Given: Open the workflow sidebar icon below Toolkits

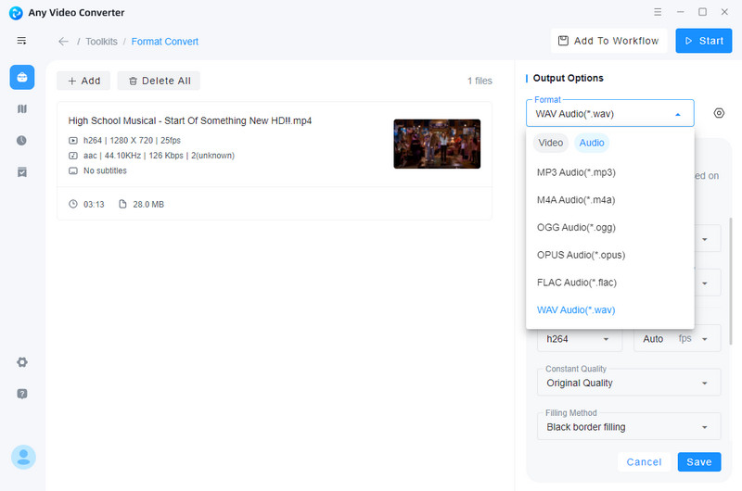Looking at the screenshot, I should [21, 109].
